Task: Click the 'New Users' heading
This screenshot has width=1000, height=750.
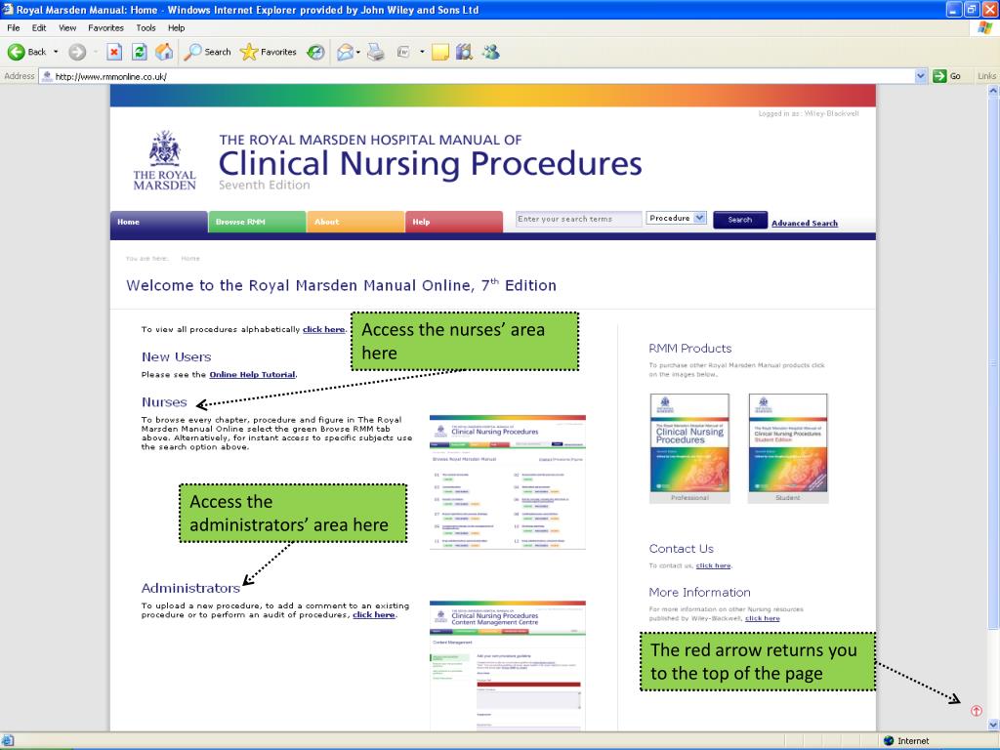Action: point(177,357)
